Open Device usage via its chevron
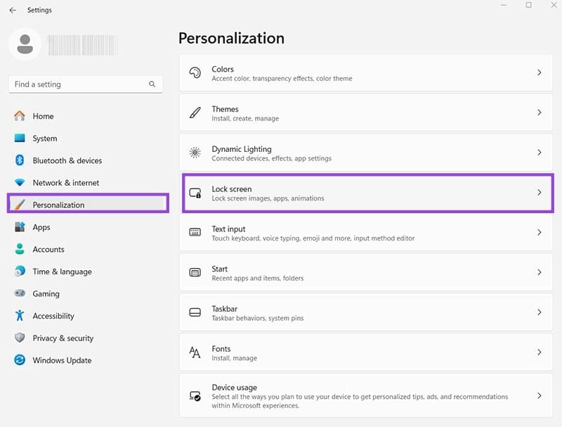The width and height of the screenshot is (562, 427). (x=540, y=396)
